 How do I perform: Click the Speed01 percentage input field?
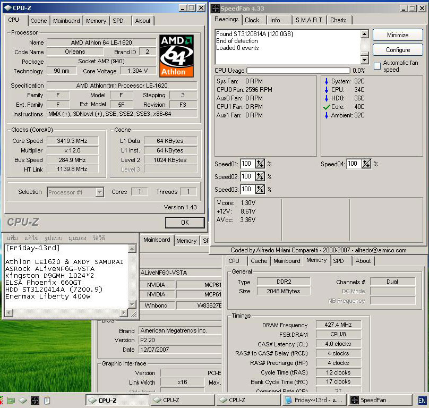[247, 164]
